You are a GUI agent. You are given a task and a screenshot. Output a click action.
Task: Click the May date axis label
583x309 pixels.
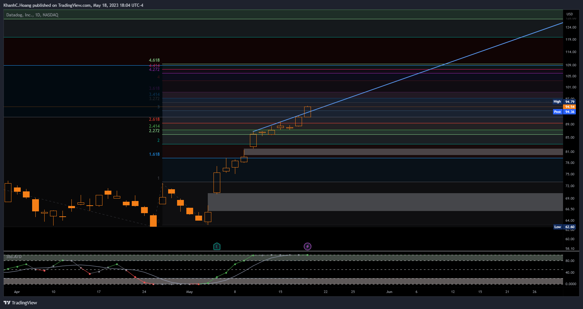click(189, 292)
